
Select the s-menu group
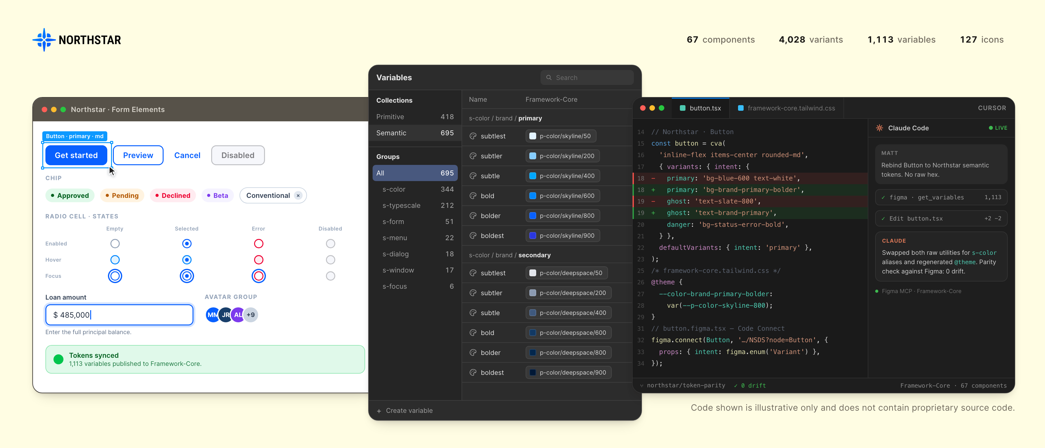tap(415, 238)
